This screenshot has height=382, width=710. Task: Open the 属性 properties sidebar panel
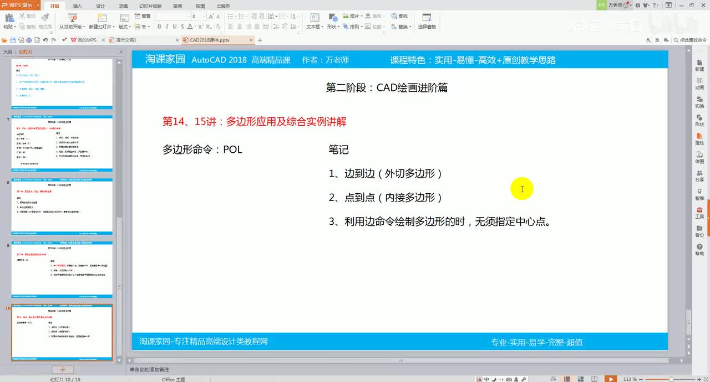tap(699, 139)
